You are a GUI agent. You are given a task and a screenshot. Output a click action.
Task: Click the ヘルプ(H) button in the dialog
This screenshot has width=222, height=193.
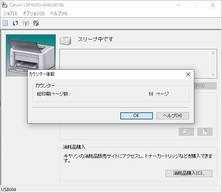pos(172,116)
